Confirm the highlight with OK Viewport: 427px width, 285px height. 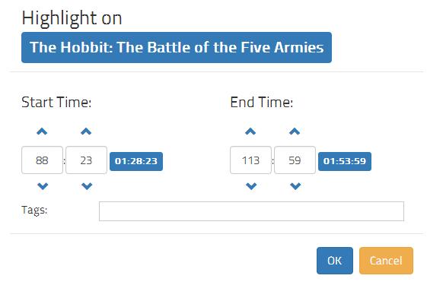point(335,261)
